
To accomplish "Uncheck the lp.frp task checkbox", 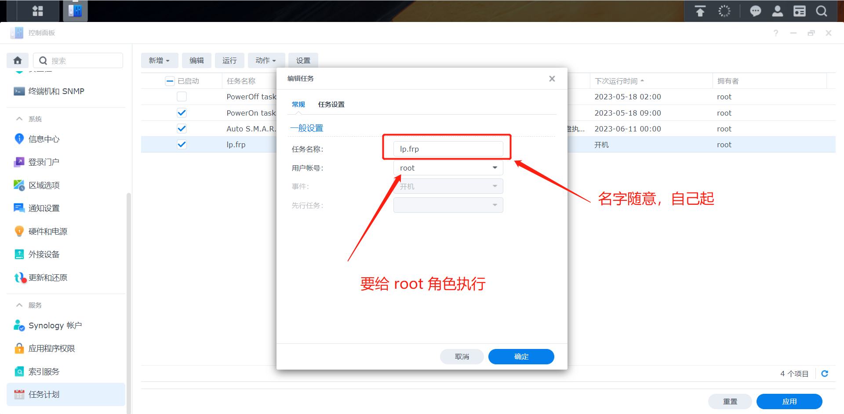I will pyautogui.click(x=182, y=145).
